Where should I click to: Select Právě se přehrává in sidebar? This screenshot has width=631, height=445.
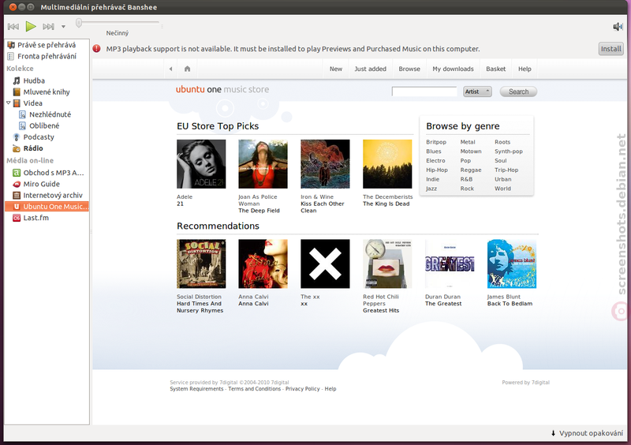click(47, 45)
